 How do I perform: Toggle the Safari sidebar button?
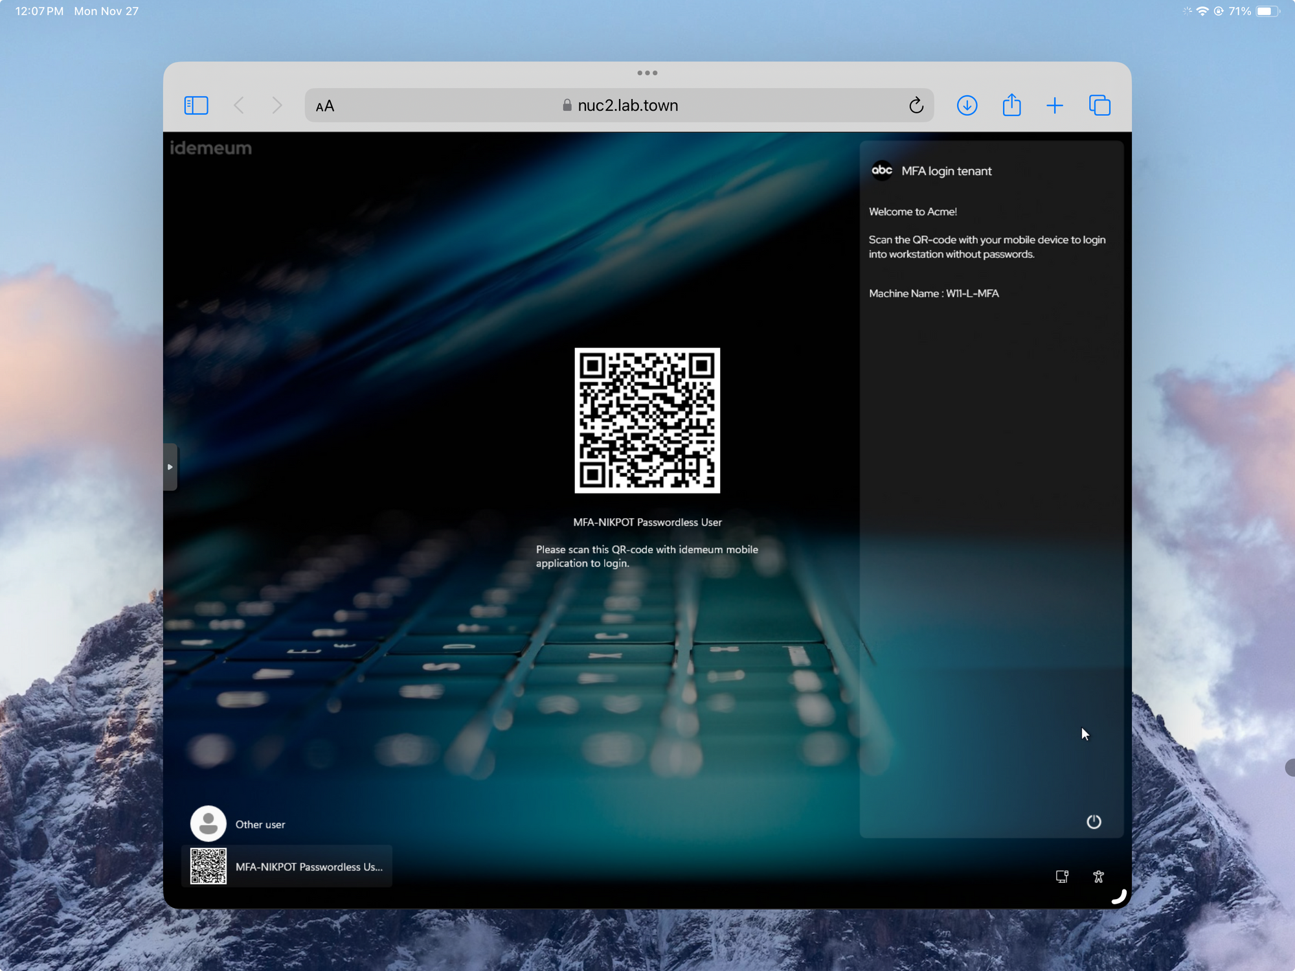click(196, 106)
